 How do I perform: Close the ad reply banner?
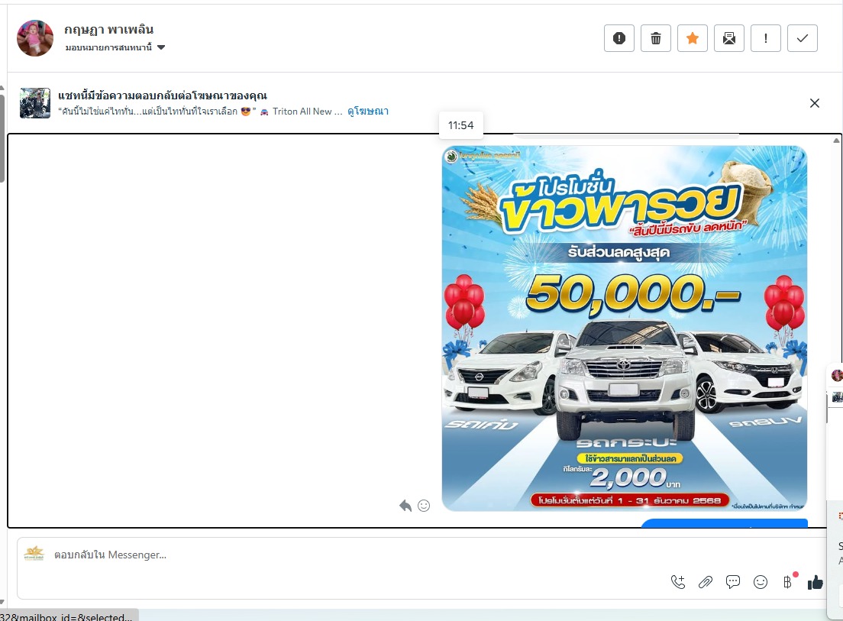pos(815,103)
